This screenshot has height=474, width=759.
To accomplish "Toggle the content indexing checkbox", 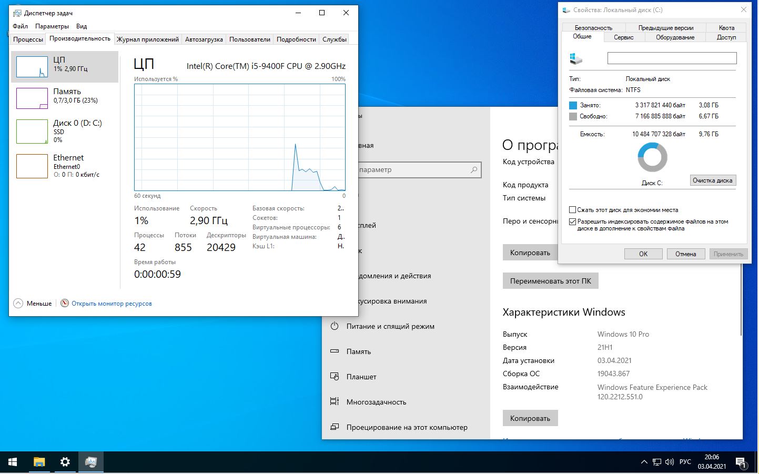I will [x=573, y=221].
